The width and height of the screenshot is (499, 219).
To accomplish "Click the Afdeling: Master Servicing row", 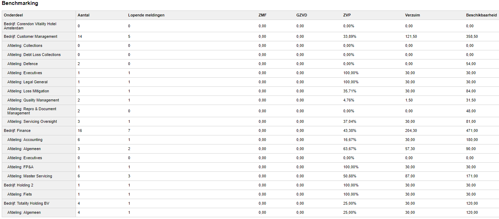I will point(30,176).
